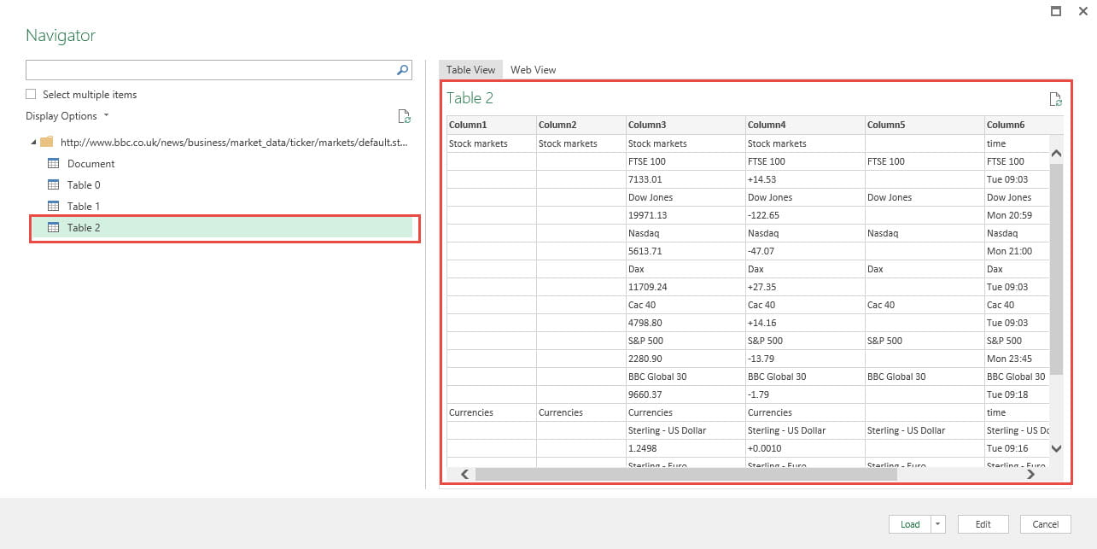Screen dimensions: 1097x549
Task: Click the search input field
Action: 209,70
